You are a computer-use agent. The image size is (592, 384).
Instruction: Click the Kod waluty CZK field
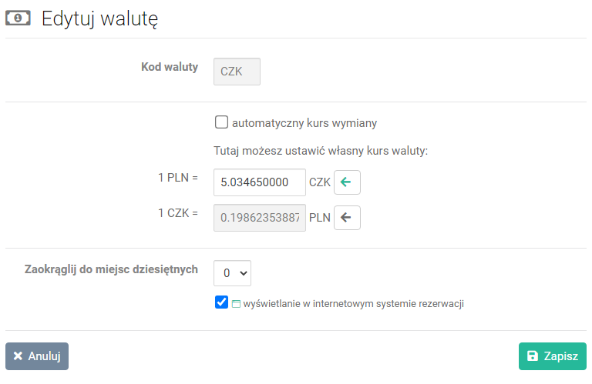[237, 72]
